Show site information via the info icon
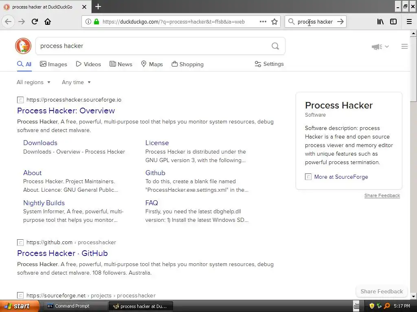The image size is (417, 312). 88,22
